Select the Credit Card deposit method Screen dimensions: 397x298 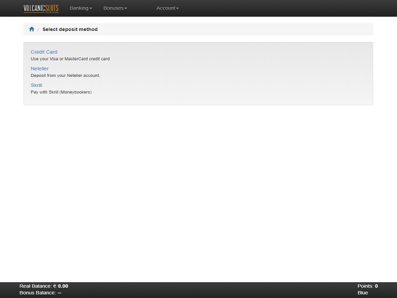point(44,52)
